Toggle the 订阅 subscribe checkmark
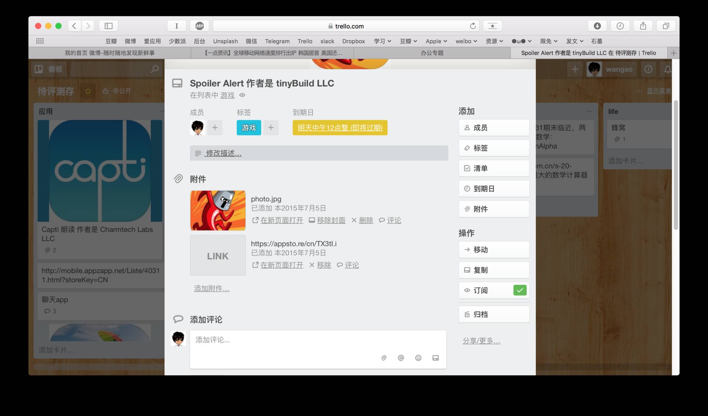 pos(520,290)
